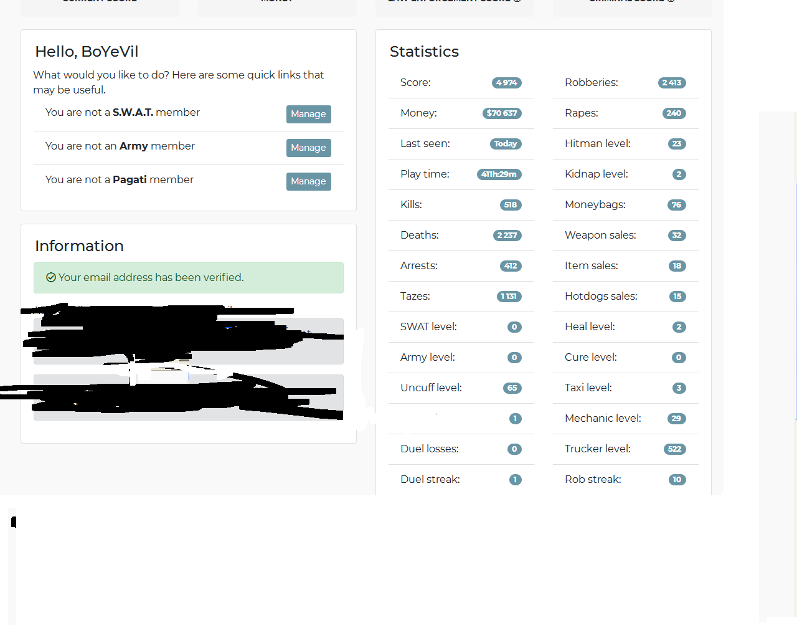797x638 pixels.
Task: Click the 'You are not a S.W.A.T. member' text
Action: pyautogui.click(x=123, y=113)
